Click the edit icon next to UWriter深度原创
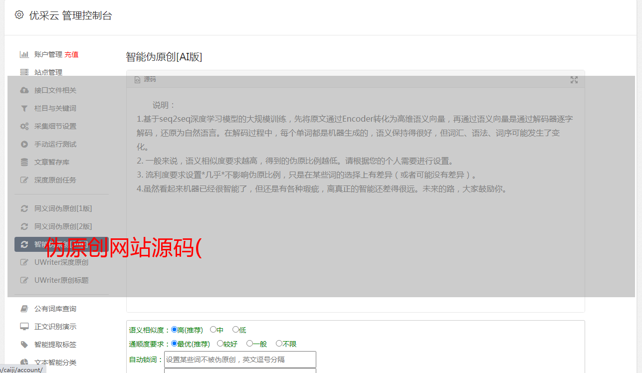The height and width of the screenshot is (373, 642). [x=24, y=262]
